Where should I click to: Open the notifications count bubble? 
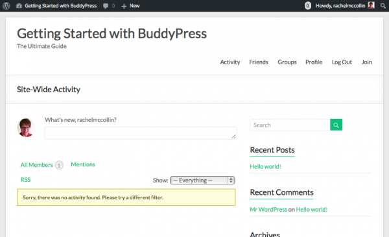click(307, 6)
